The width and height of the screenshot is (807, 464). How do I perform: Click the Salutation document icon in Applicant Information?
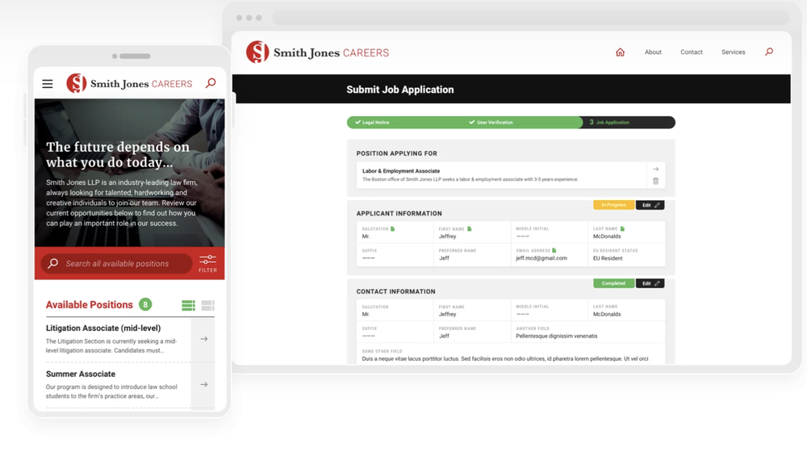pyautogui.click(x=393, y=228)
